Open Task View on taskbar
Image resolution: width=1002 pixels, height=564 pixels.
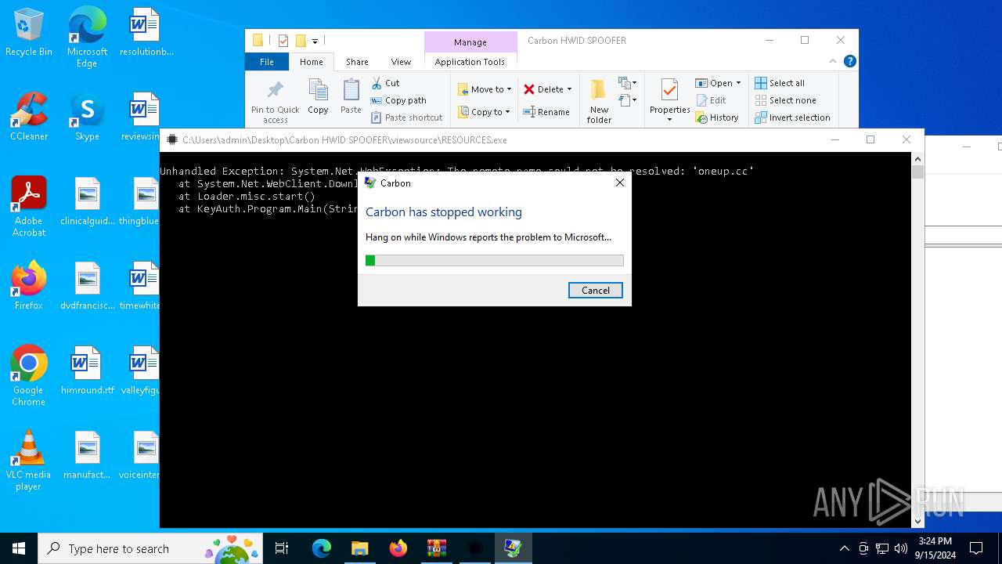(282, 548)
